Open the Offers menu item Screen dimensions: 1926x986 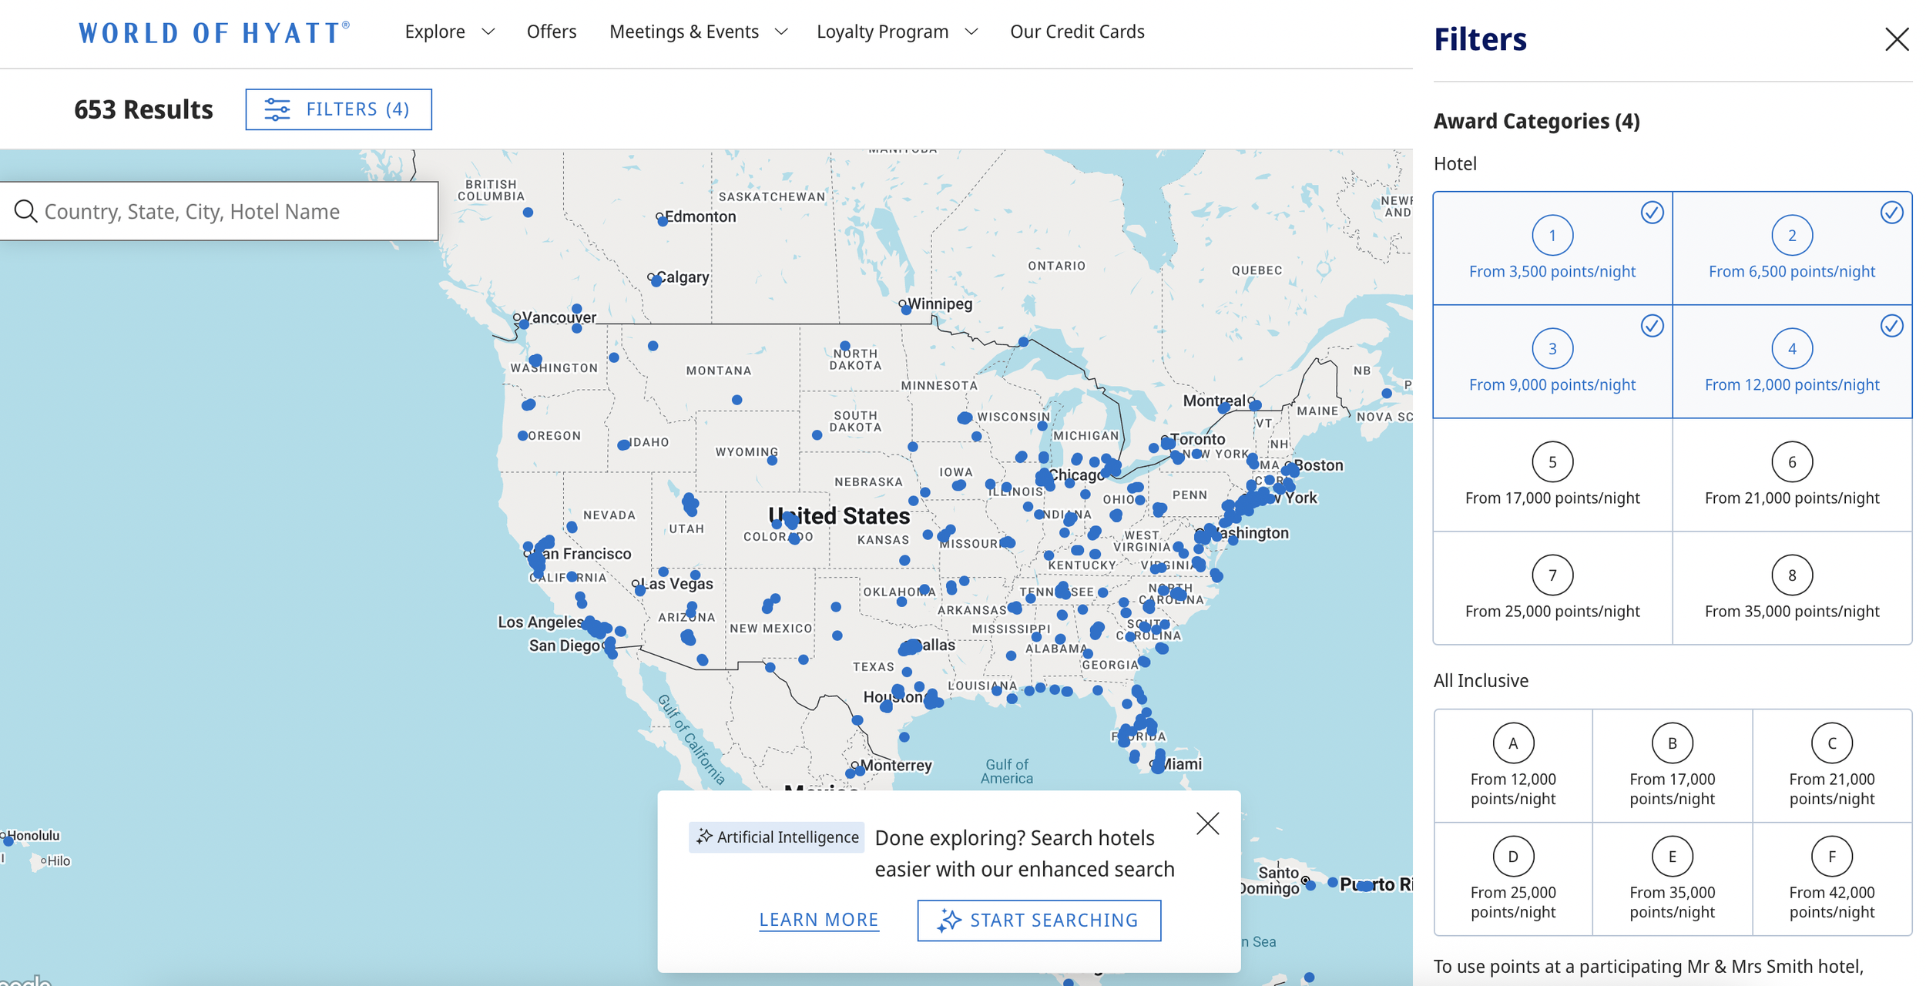click(551, 32)
